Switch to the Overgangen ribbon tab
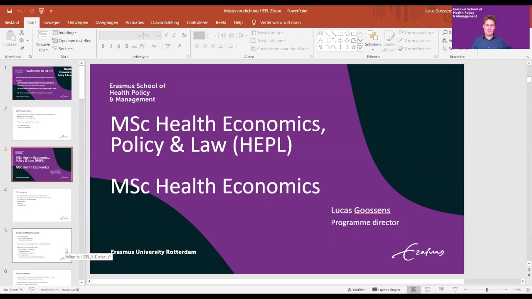532x299 pixels. pyautogui.click(x=107, y=22)
